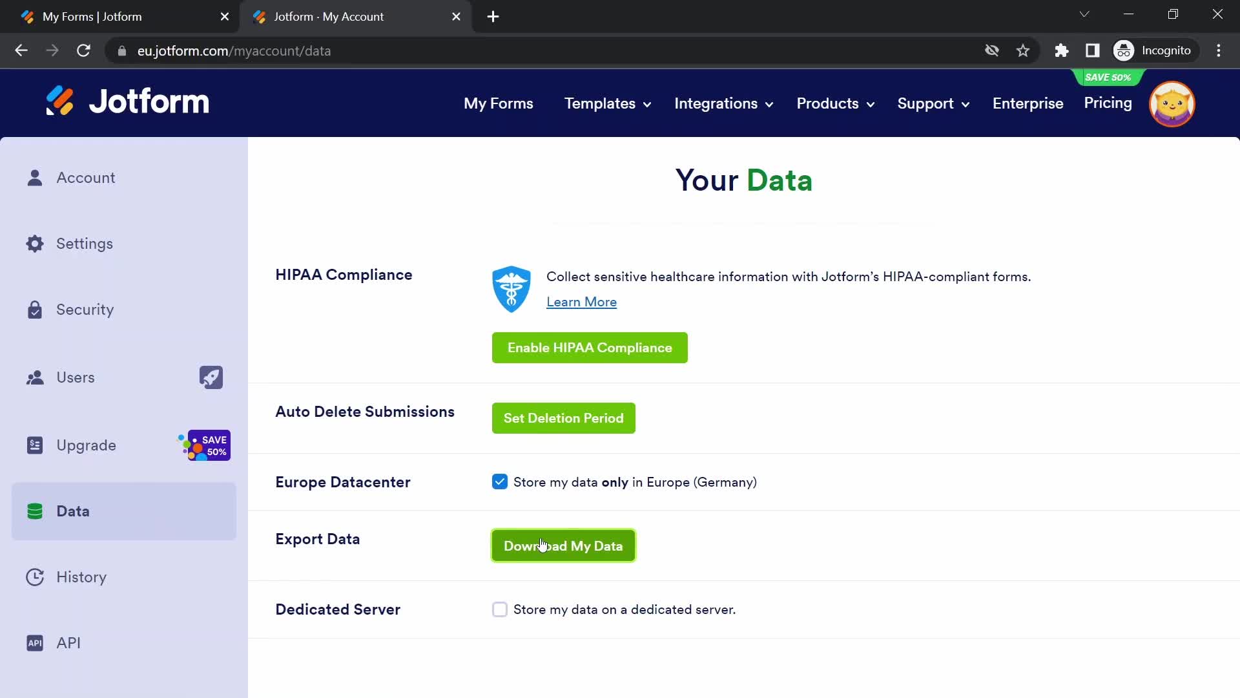Open the API settings panel

[x=69, y=642]
